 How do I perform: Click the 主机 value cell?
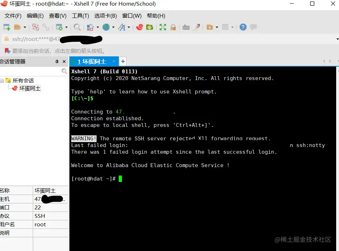click(x=51, y=199)
